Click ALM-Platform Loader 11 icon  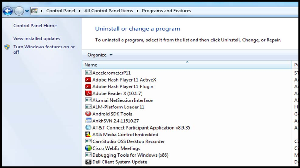(x=88, y=107)
